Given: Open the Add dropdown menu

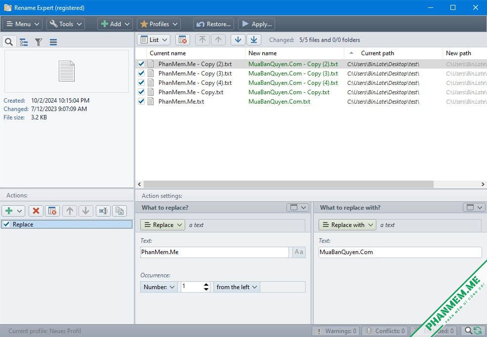Looking at the screenshot, I should pyautogui.click(x=115, y=24).
